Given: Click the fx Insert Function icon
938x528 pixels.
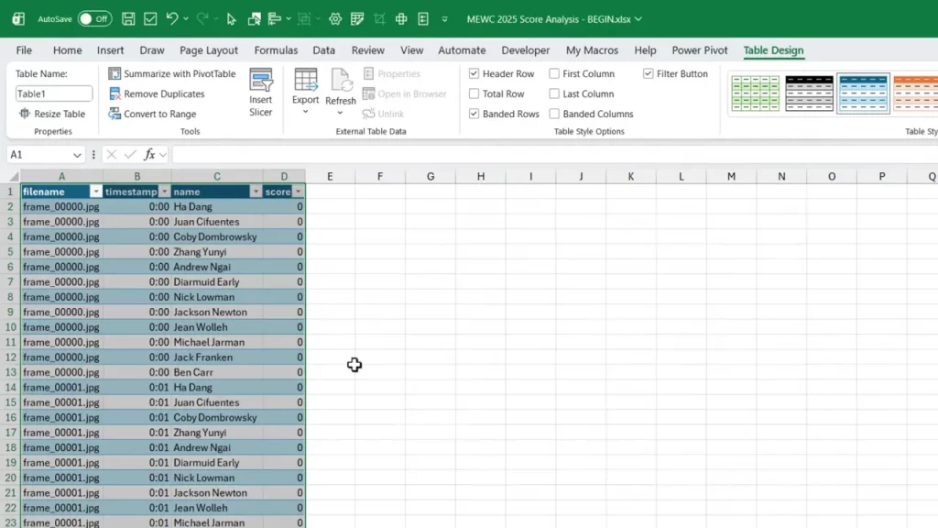Looking at the screenshot, I should pos(150,155).
